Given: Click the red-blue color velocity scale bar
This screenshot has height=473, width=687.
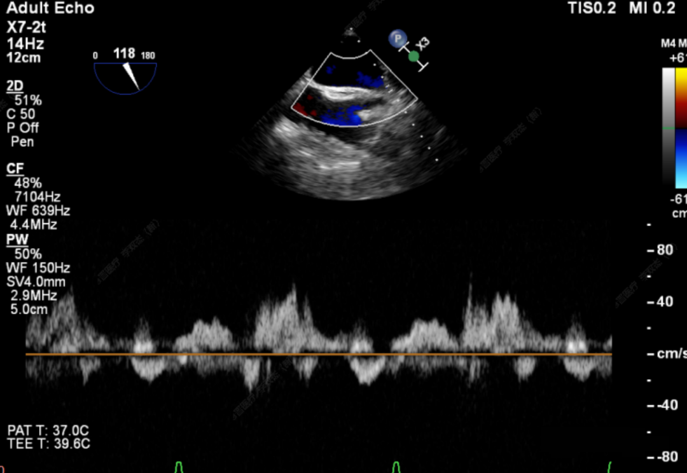Looking at the screenshot, I should click(x=681, y=127).
